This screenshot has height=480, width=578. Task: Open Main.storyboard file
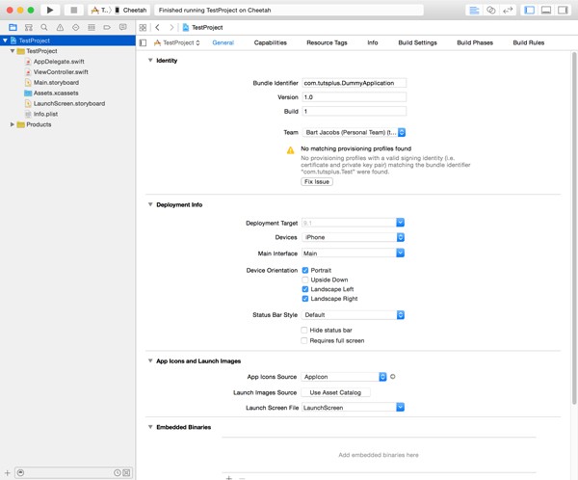click(x=56, y=83)
